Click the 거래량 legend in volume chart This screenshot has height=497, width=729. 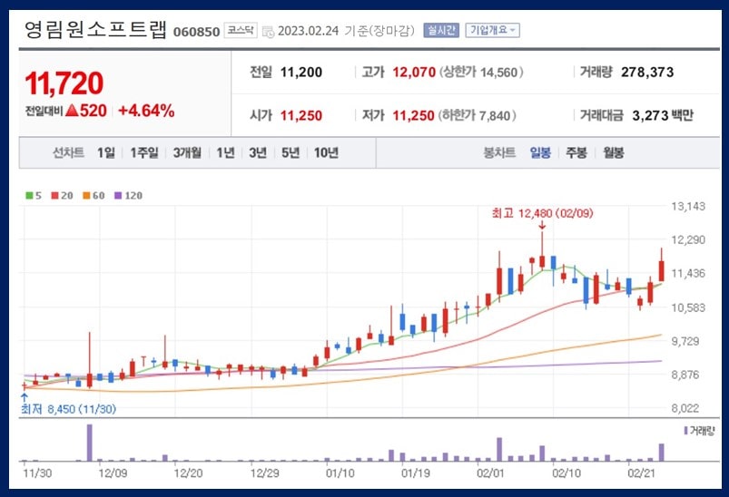pyautogui.click(x=699, y=431)
